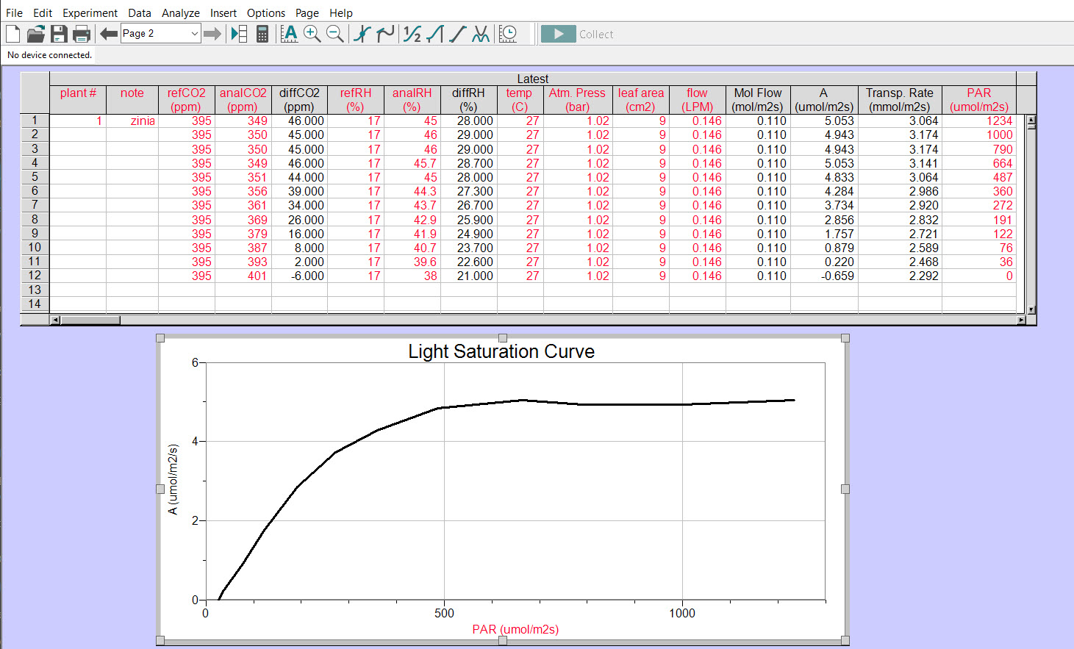This screenshot has height=649, width=1074.
Task: Go to previous page with left arrow
Action: tap(109, 34)
